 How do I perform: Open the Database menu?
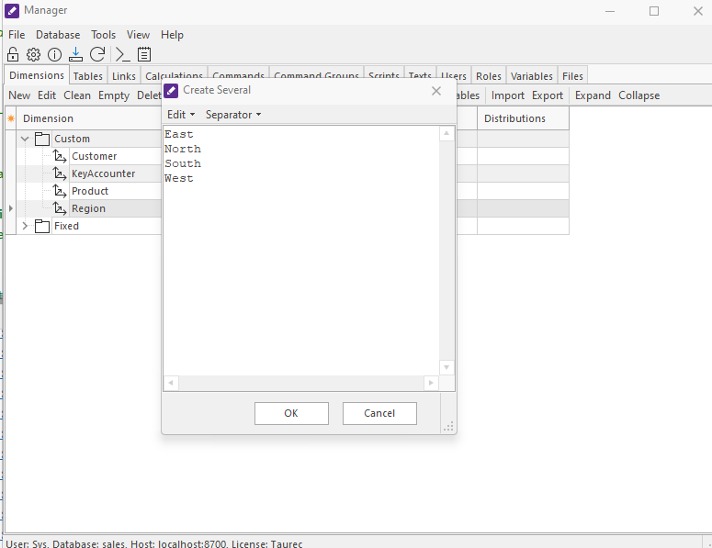pyautogui.click(x=58, y=35)
